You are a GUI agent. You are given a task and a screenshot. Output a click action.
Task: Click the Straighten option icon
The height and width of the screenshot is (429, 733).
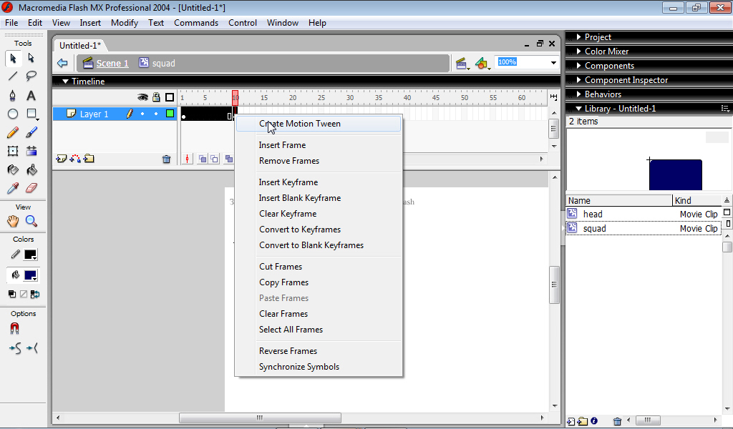point(32,348)
